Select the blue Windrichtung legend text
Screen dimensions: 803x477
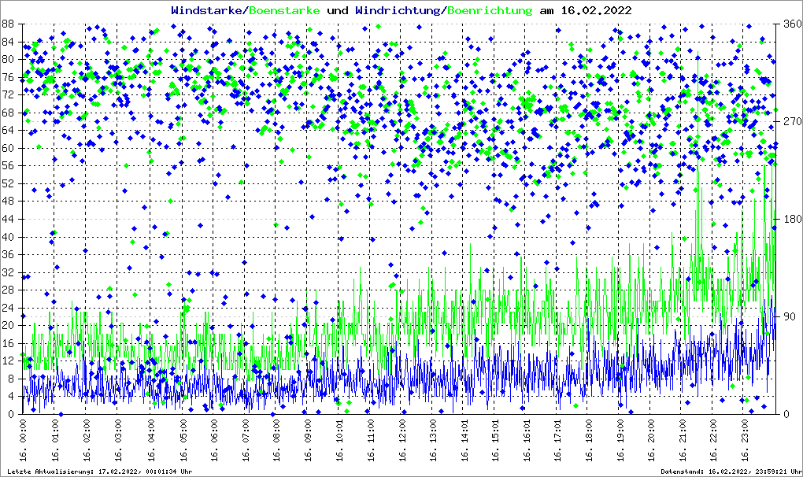pyautogui.click(x=398, y=10)
